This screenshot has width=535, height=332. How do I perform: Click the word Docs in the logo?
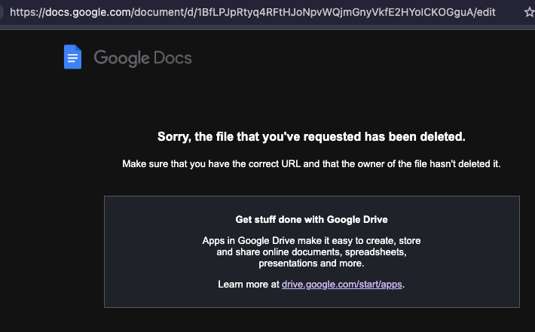172,58
